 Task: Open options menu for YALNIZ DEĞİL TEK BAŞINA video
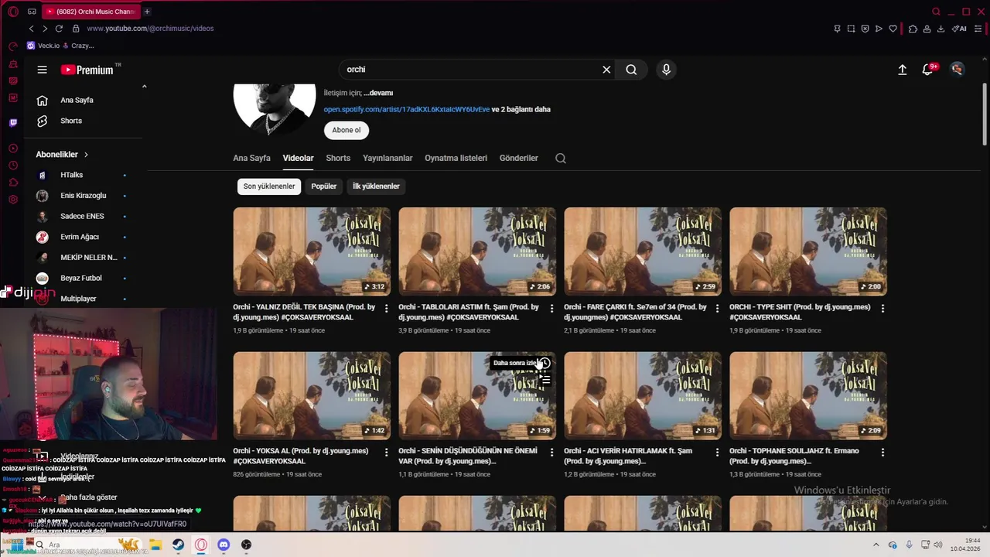386,309
